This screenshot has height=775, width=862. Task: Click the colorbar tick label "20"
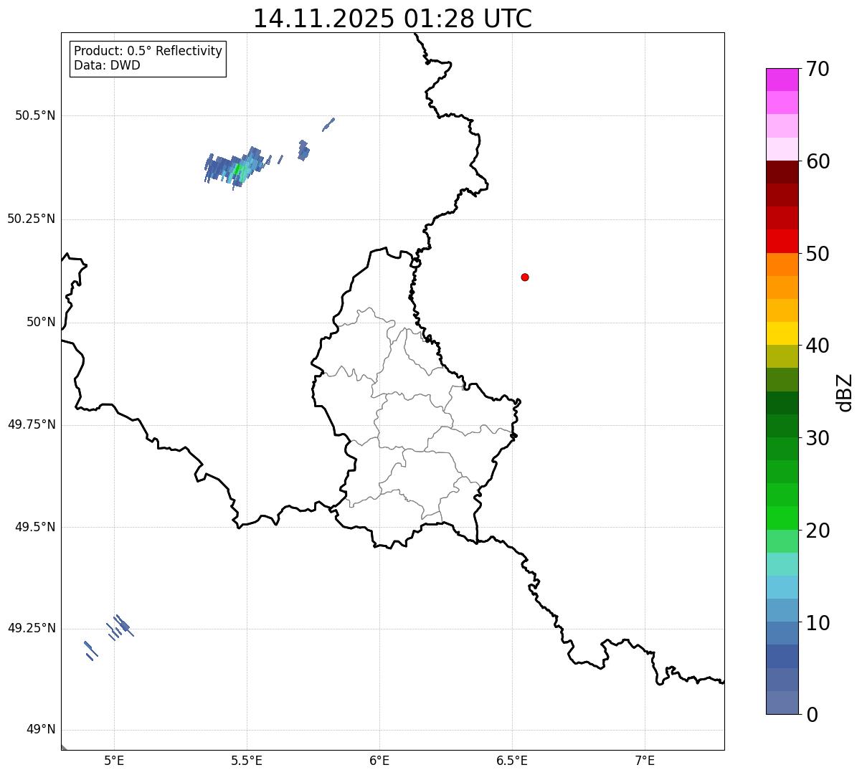pos(818,531)
